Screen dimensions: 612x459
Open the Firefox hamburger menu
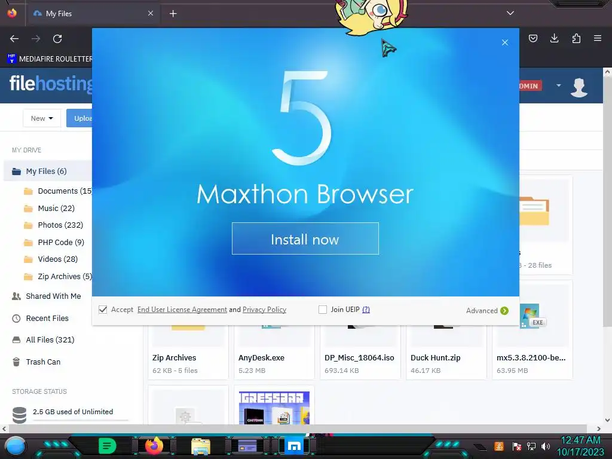tap(598, 38)
